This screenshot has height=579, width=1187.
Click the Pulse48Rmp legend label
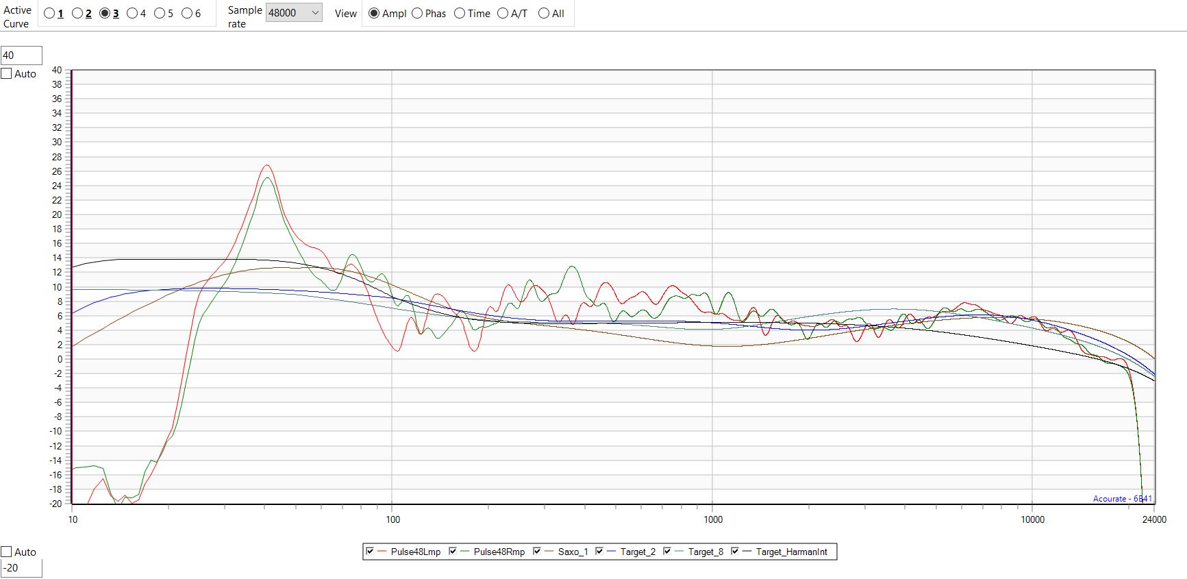[x=499, y=552]
